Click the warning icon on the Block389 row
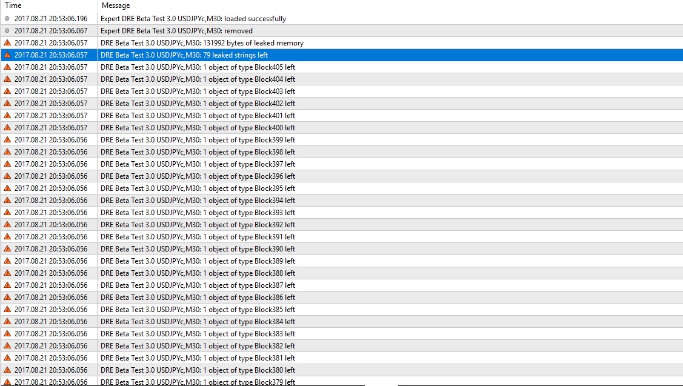 (x=7, y=261)
